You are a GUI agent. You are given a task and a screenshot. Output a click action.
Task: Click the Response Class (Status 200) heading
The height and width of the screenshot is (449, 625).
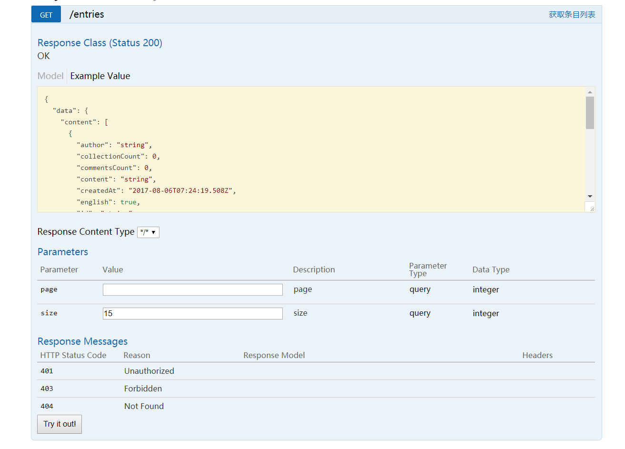(100, 43)
